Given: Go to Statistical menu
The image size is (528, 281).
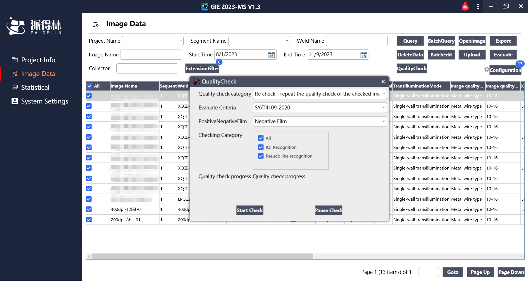Looking at the screenshot, I should 35,87.
